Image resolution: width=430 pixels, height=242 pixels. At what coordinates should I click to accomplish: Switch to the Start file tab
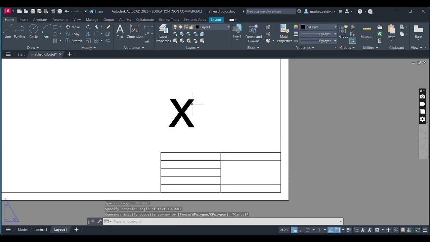point(21,54)
